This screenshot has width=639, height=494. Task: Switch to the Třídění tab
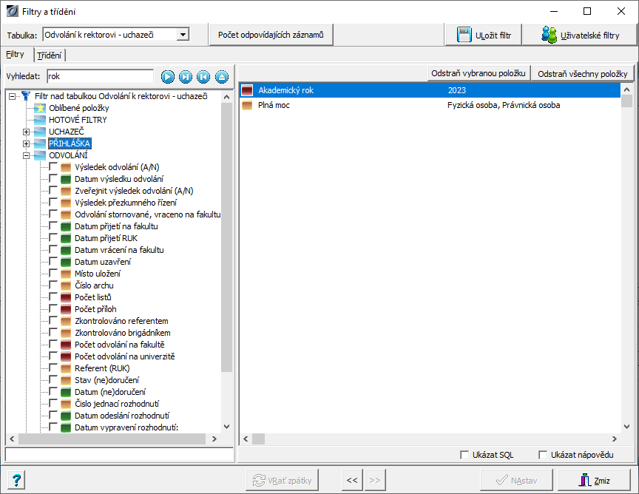tap(50, 55)
